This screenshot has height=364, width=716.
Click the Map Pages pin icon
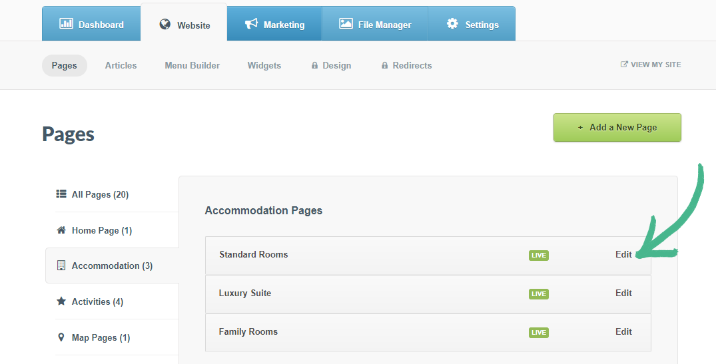click(x=61, y=337)
